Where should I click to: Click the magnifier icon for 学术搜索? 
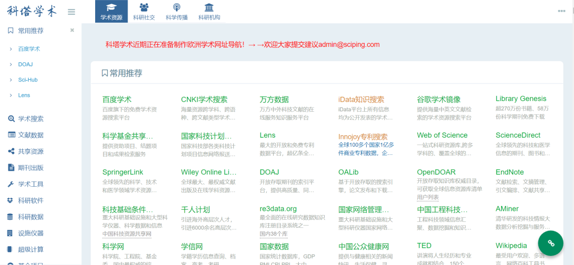click(x=11, y=119)
